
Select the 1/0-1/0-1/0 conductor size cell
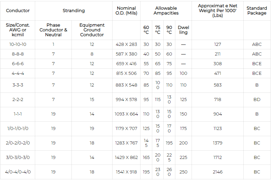18,129
